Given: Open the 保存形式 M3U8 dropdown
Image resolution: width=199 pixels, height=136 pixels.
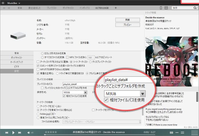Looking at the screenshot, I should coord(75,92).
